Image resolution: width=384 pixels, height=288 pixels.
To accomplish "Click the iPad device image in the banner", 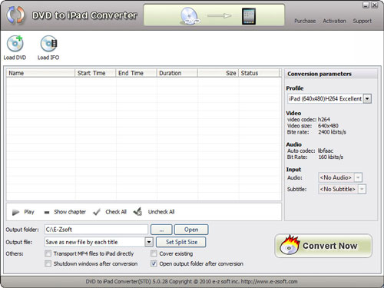I will (249, 16).
